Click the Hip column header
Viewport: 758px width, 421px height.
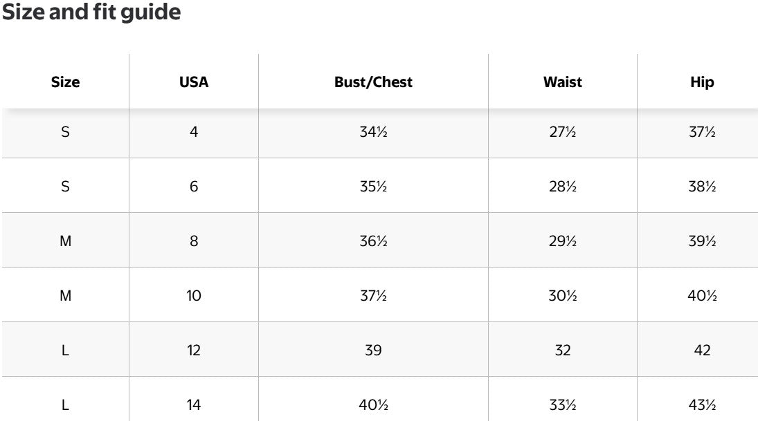tap(702, 82)
